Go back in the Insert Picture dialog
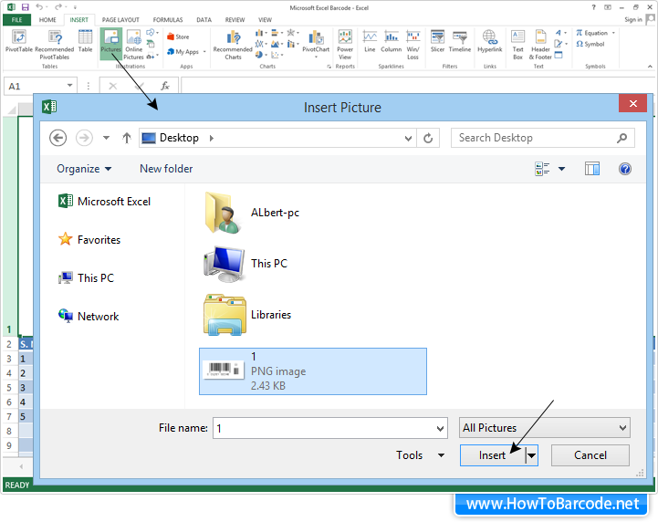 tap(57, 138)
